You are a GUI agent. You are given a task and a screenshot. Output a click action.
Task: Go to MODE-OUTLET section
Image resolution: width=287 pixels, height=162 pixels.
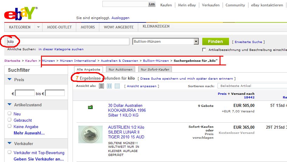59,27
